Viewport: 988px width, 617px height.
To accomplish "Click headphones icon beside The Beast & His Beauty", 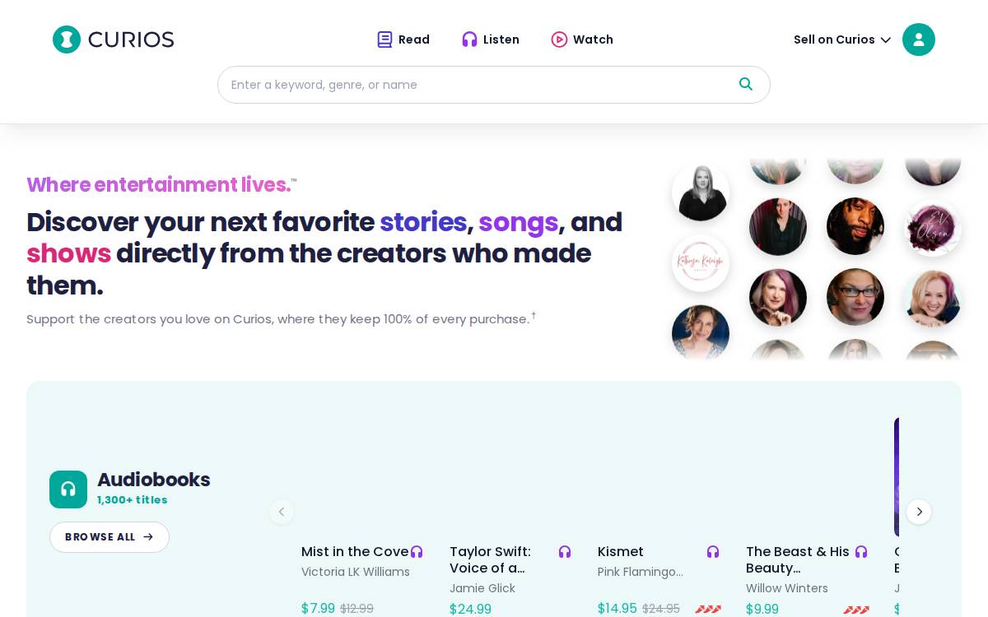I will pyautogui.click(x=861, y=552).
